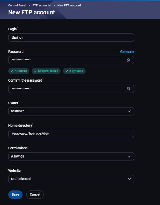Expand the Owner dropdown chevron
This screenshot has height=205, width=160.
(129, 111)
